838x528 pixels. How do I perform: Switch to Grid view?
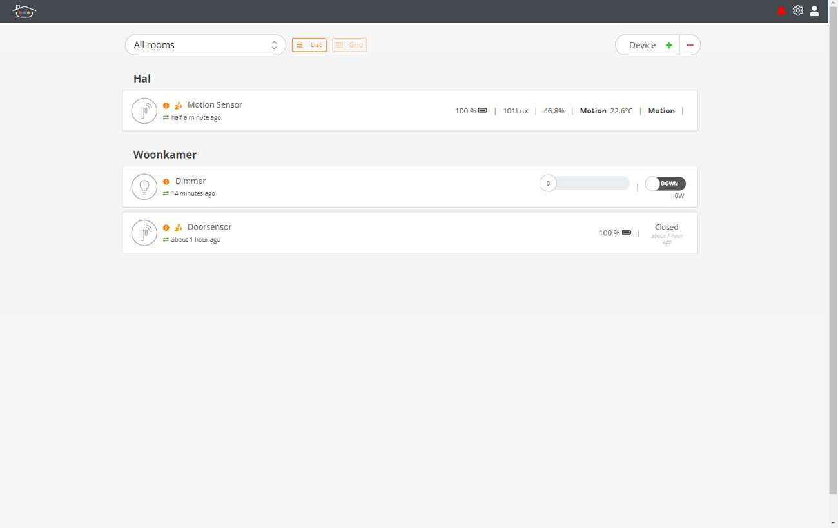[349, 45]
